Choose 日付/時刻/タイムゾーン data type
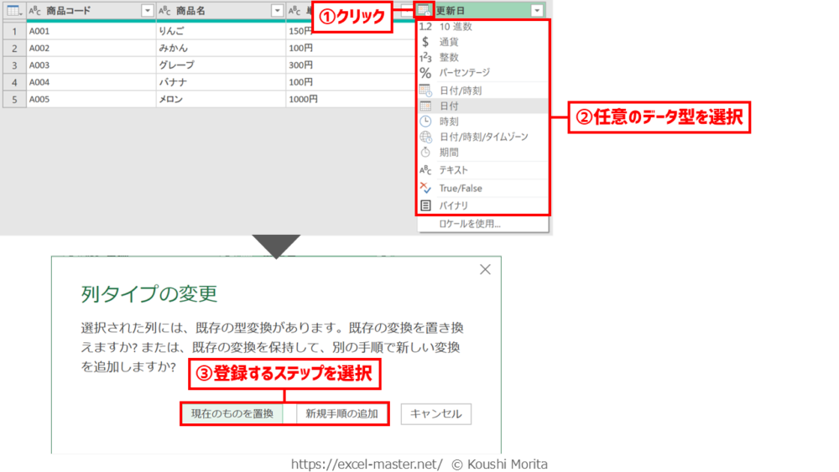 click(483, 137)
